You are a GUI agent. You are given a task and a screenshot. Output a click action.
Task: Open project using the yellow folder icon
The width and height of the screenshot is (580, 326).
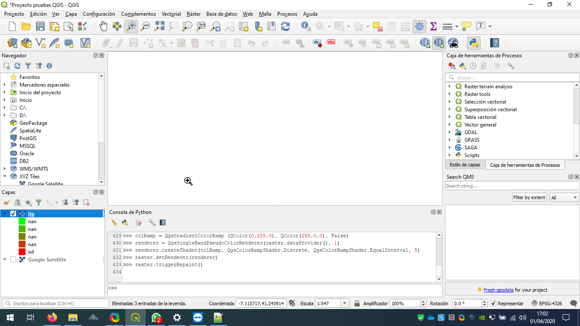coord(26,26)
